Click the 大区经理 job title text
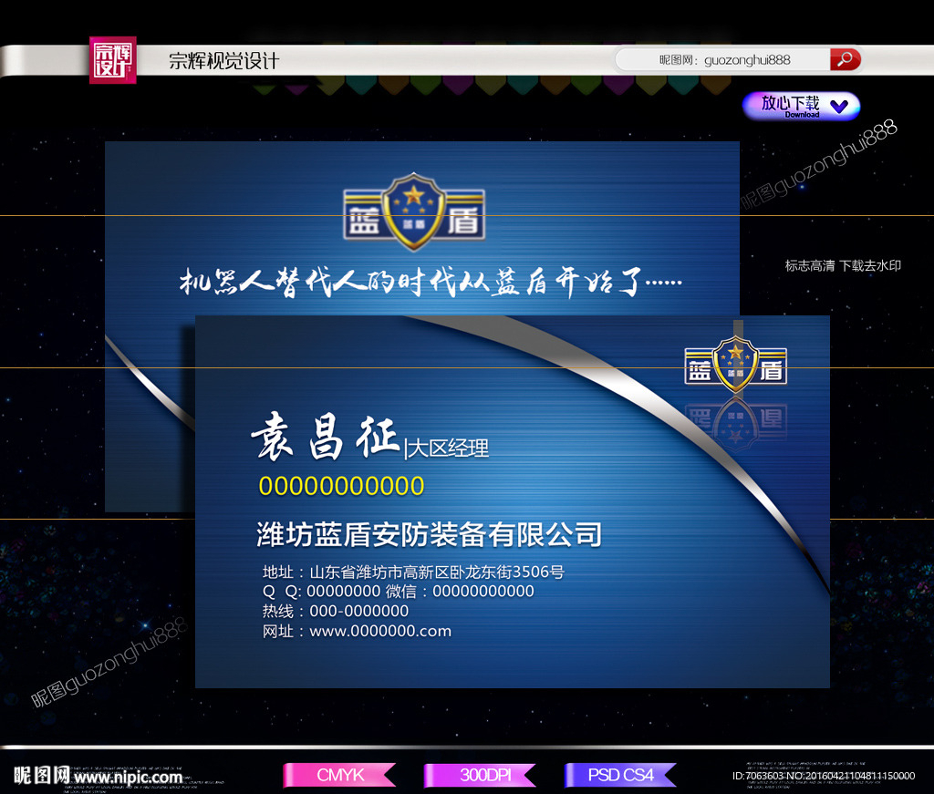The height and width of the screenshot is (794, 934). tap(448, 449)
